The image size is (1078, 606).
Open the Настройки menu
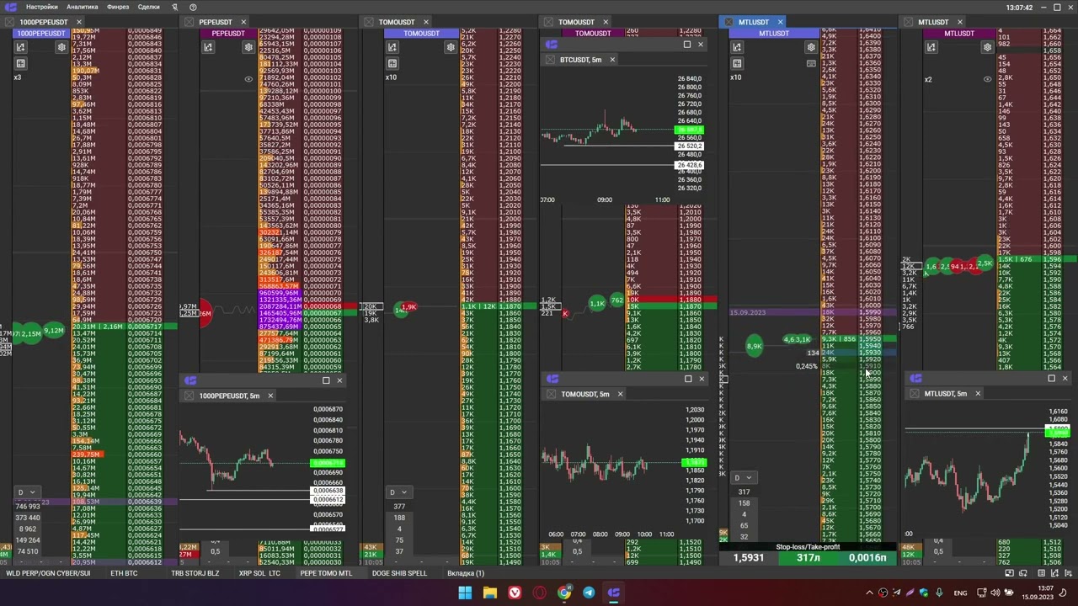pos(42,7)
